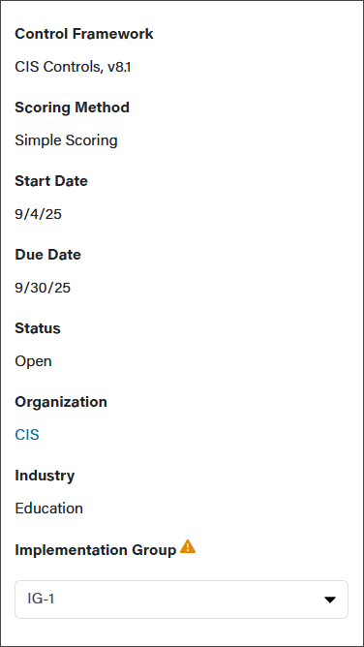Click the Scoring Method heading
This screenshot has width=364, height=647.
coord(73,108)
